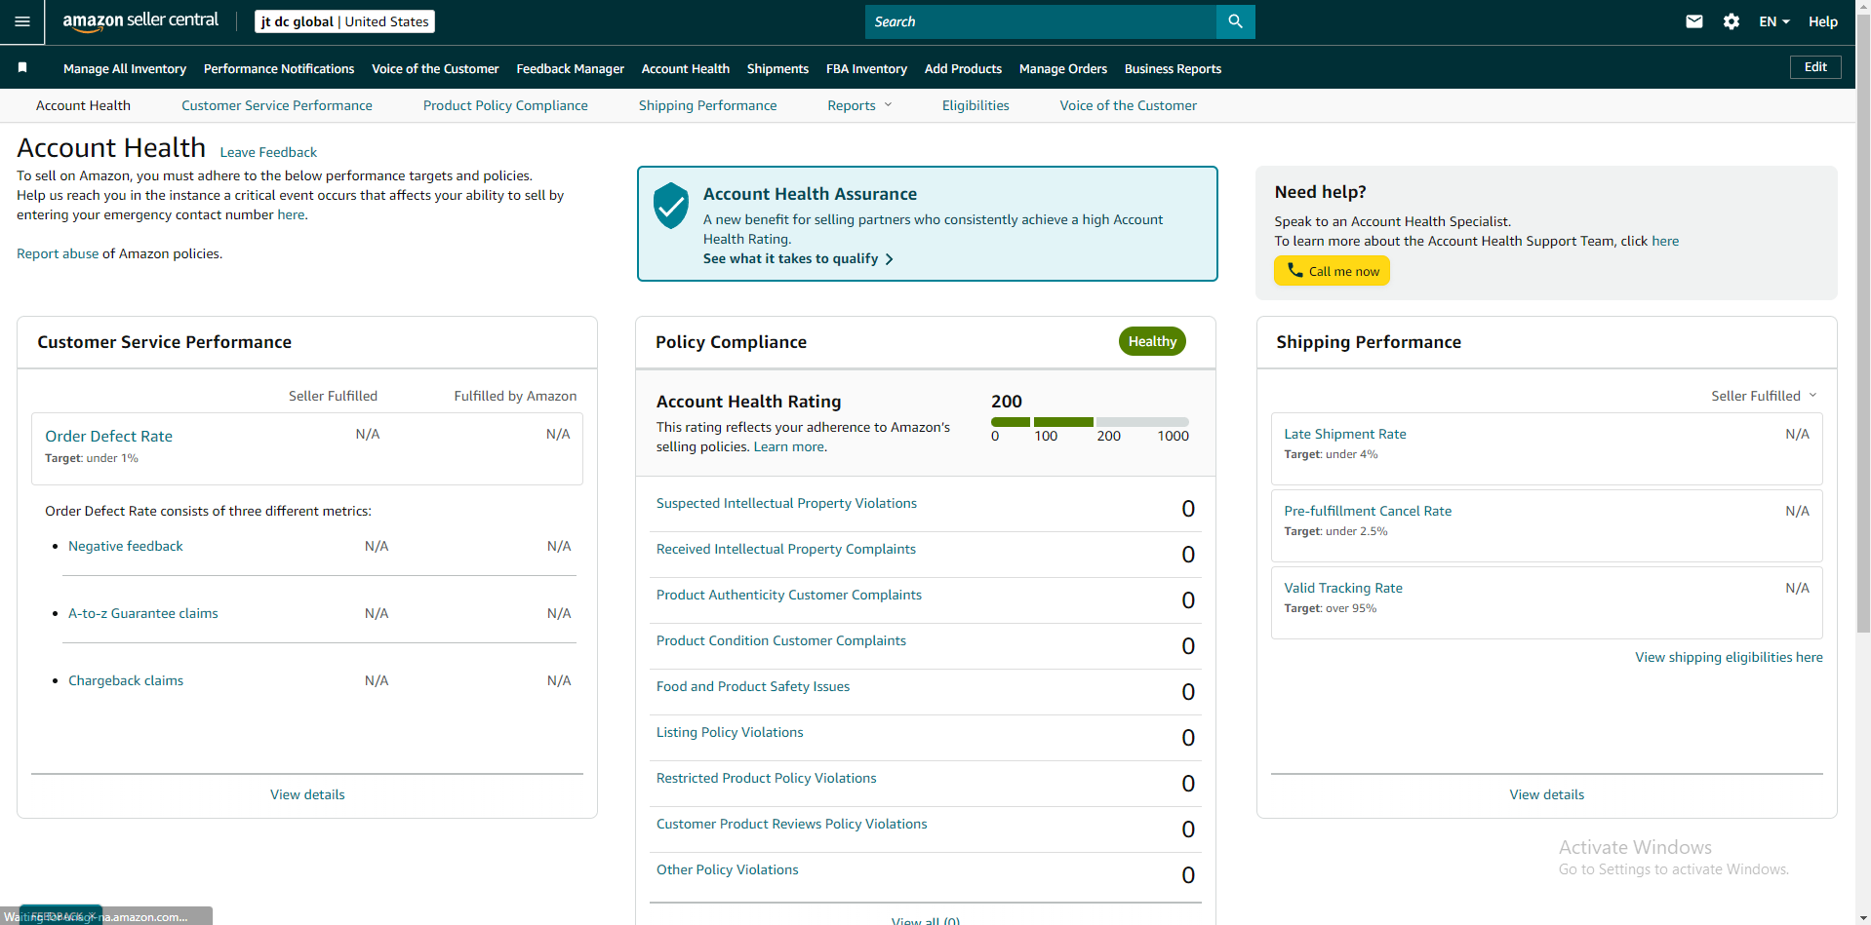Click See what it takes to qualify
Screen dimensions: 1871x925
798,258
